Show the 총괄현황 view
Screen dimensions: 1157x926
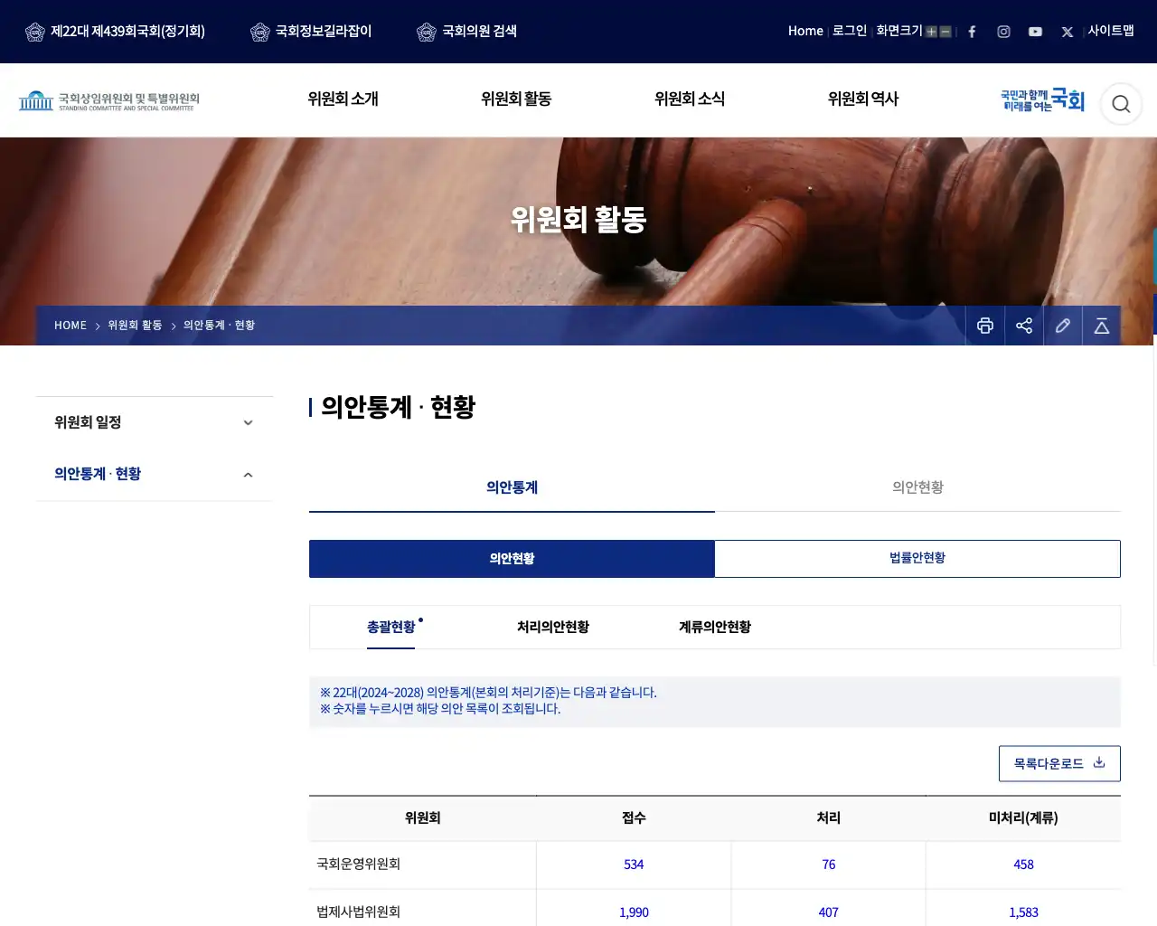pyautogui.click(x=391, y=627)
